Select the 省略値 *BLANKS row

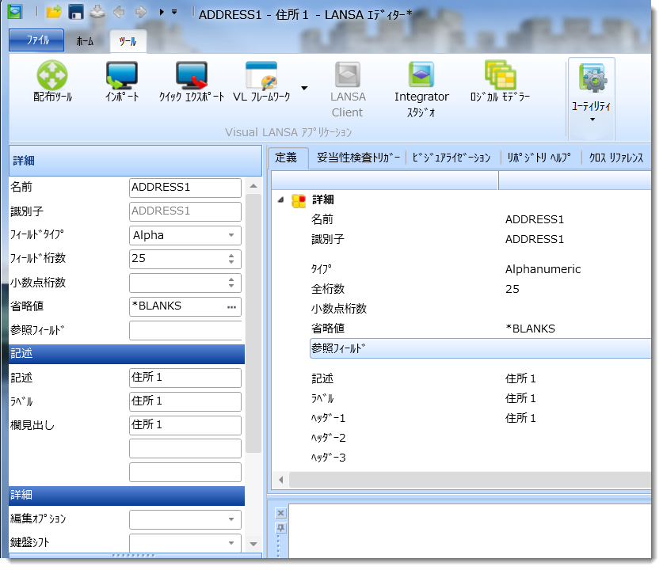481,329
